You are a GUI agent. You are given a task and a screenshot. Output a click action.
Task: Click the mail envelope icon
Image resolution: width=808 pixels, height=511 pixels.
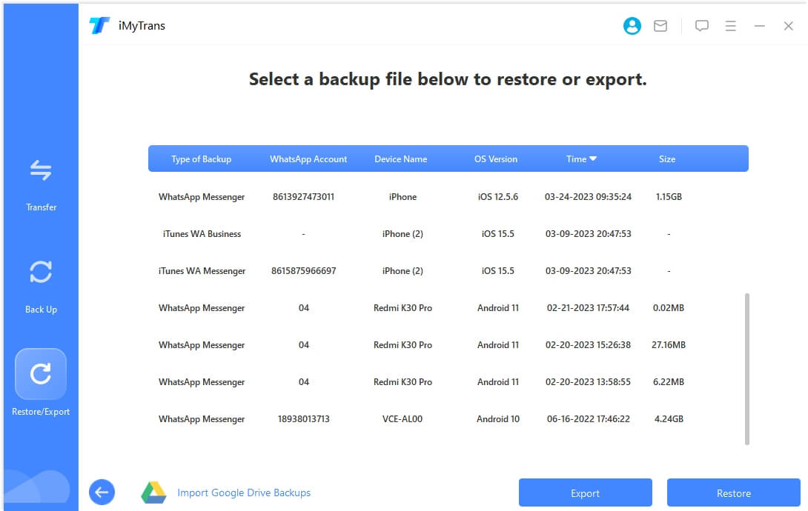click(660, 26)
